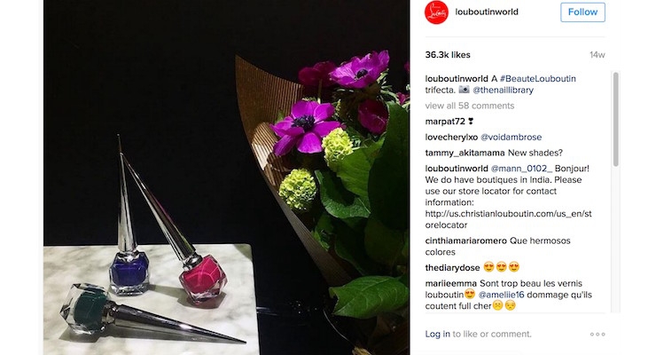Click the trophy emoji after marpat72
This screenshot has height=355, width=656.
point(471,122)
